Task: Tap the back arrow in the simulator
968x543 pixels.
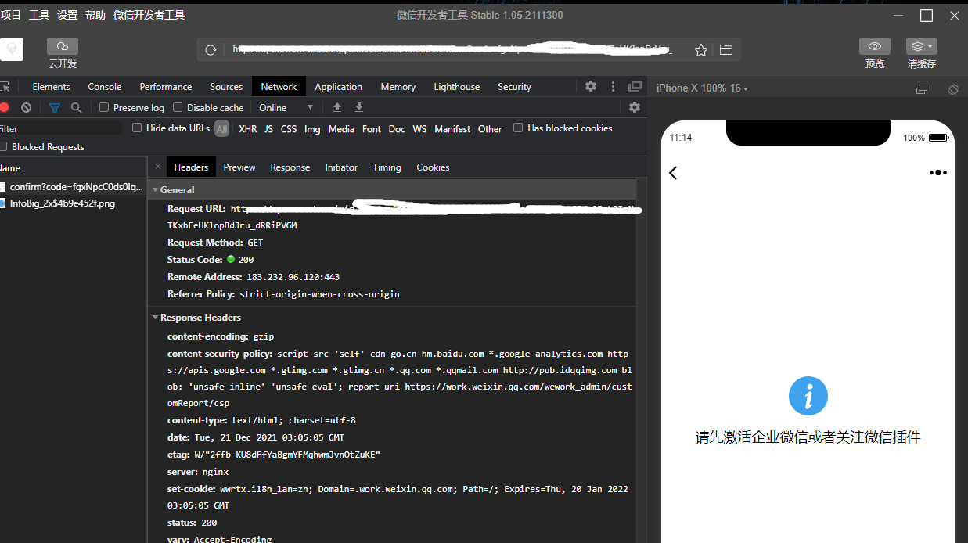Action: (x=673, y=173)
